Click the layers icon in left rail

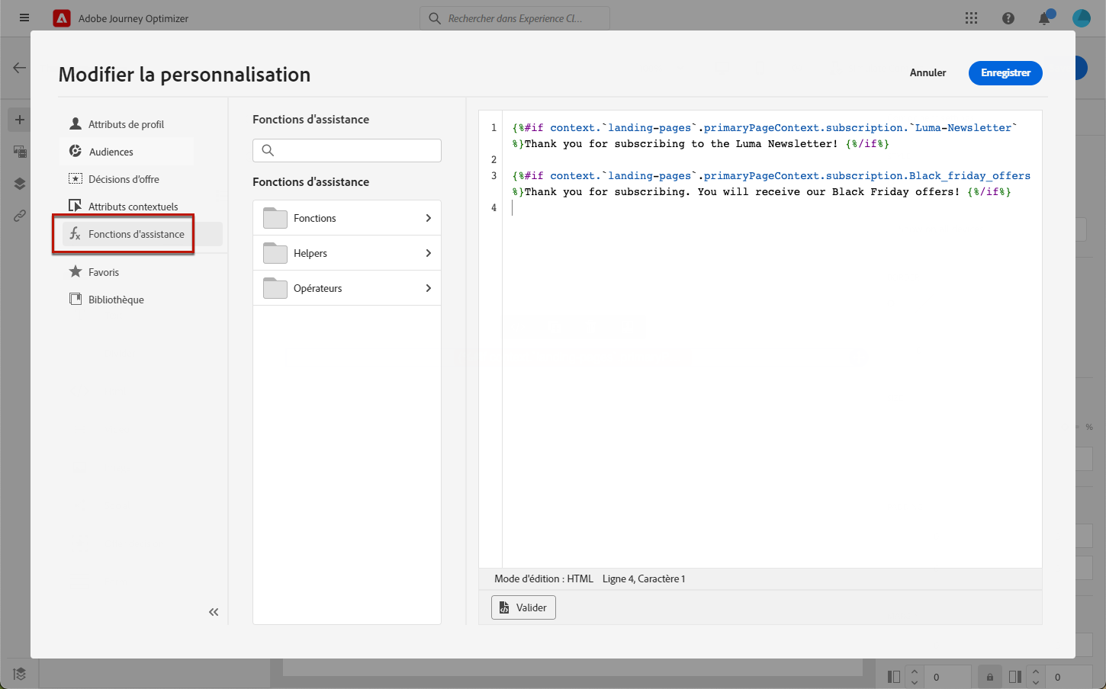(20, 184)
